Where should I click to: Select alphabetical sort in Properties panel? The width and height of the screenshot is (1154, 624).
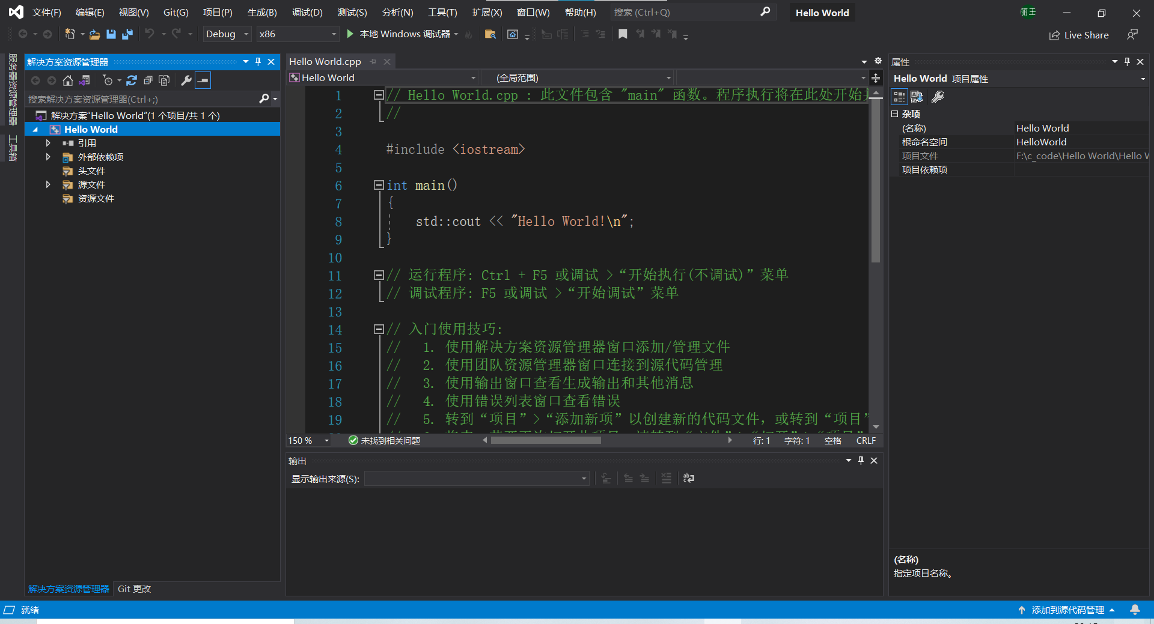917,97
